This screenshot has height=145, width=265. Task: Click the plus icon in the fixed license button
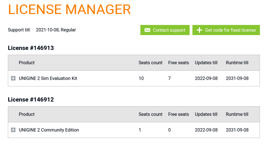click(x=199, y=30)
